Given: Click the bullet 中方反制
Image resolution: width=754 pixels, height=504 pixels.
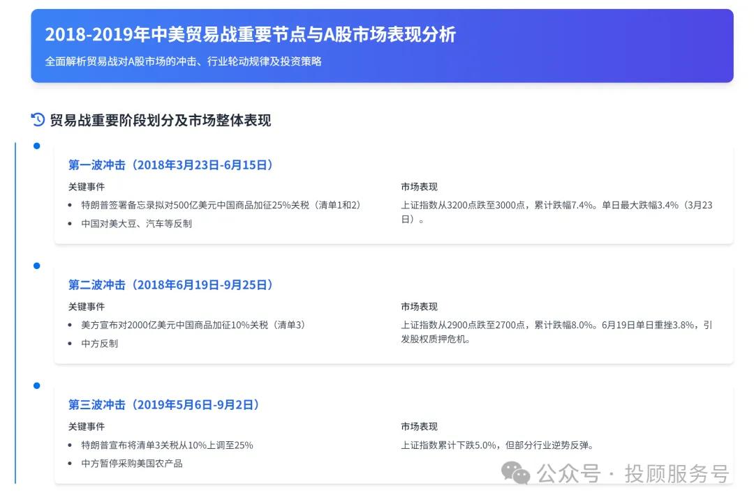Looking at the screenshot, I should pos(100,344).
